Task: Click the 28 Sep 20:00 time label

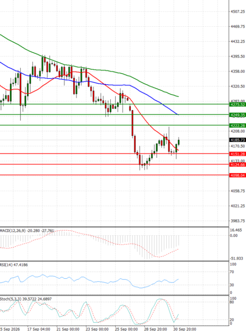Action: tap(155, 329)
